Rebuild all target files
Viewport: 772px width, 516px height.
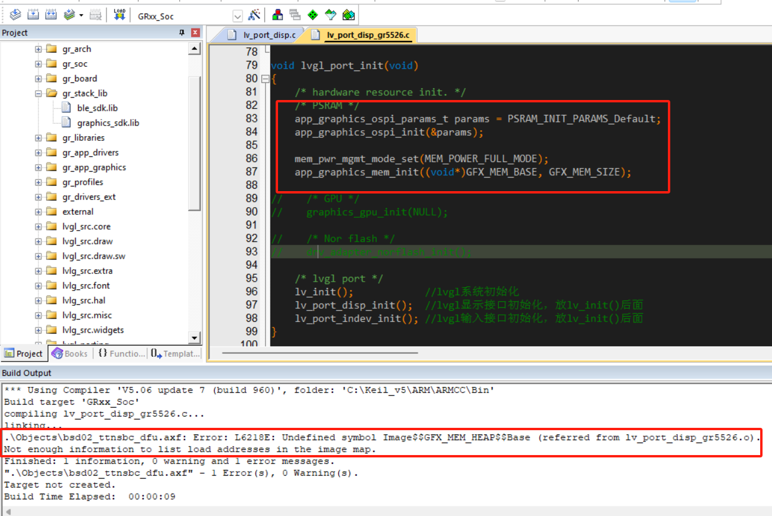50,15
